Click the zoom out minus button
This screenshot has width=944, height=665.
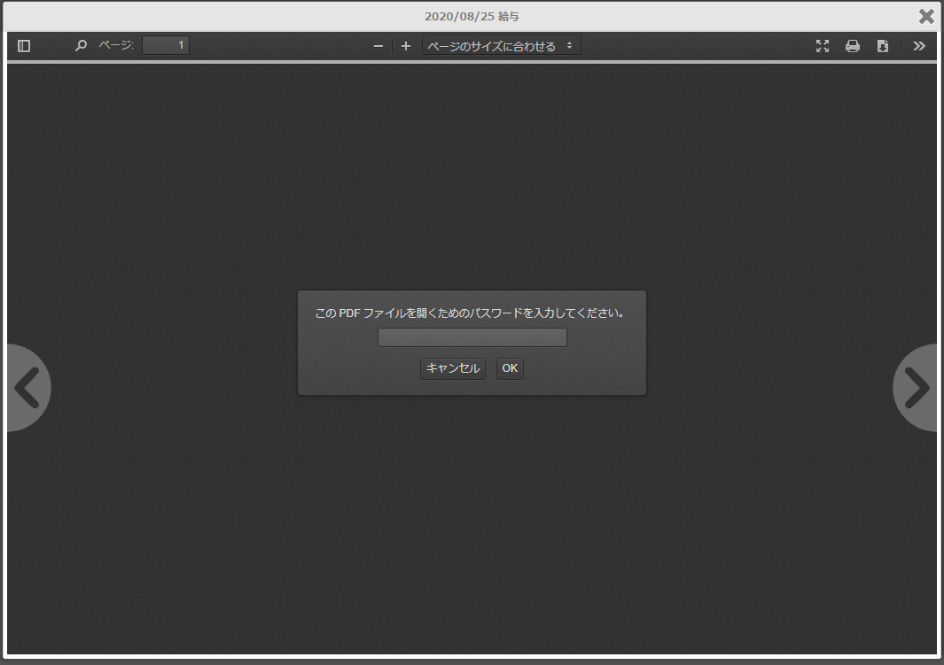coord(378,46)
